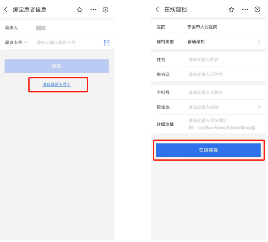The image size is (268, 242).
Task: Click the 没有就诊卡号? link
Action: pos(56,84)
